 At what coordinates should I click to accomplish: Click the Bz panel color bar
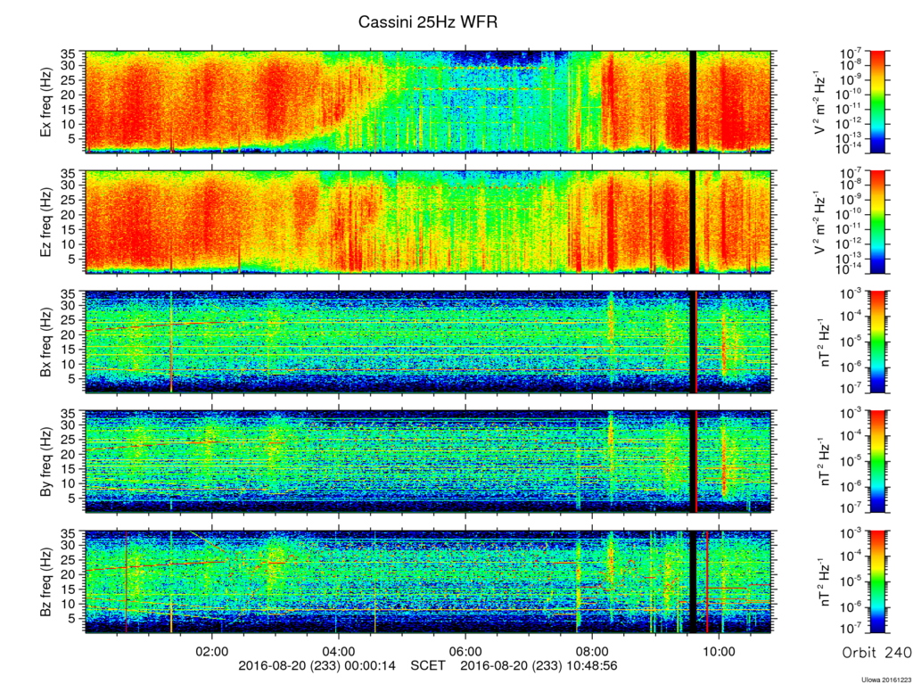[x=877, y=581]
